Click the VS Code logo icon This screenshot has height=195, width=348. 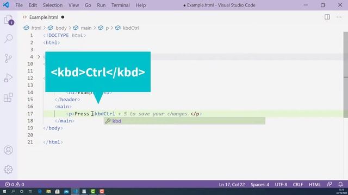(x=6, y=5)
